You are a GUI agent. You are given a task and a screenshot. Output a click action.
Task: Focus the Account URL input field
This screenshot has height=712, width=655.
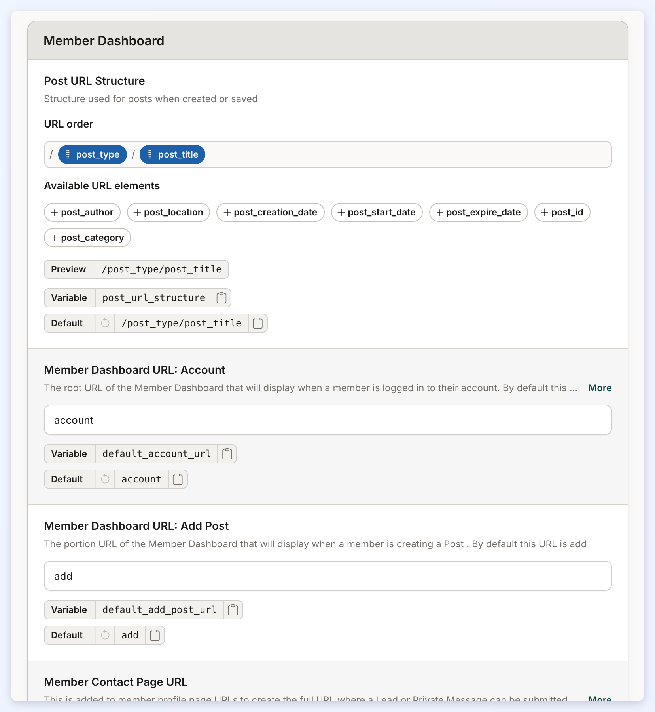[328, 420]
